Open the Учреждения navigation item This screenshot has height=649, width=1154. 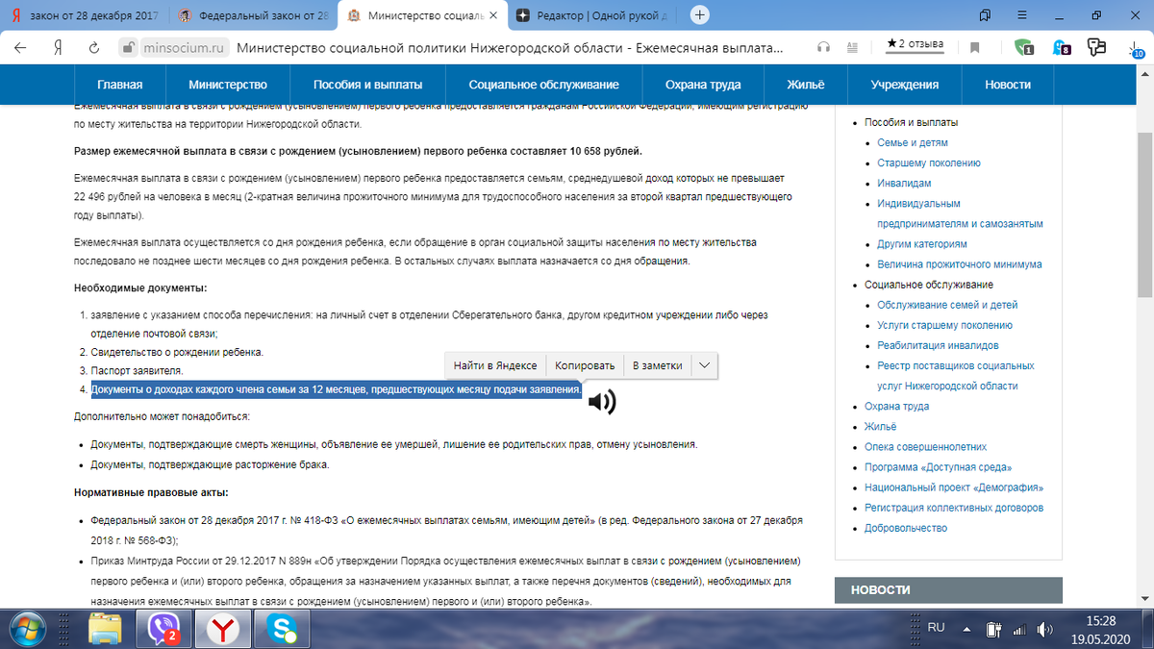click(x=905, y=85)
